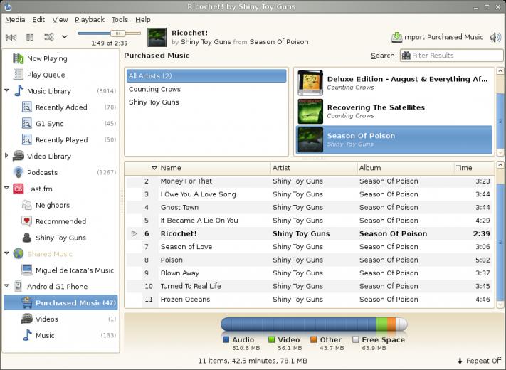Click the search binoculars icon
506x370 pixels.
click(x=406, y=55)
